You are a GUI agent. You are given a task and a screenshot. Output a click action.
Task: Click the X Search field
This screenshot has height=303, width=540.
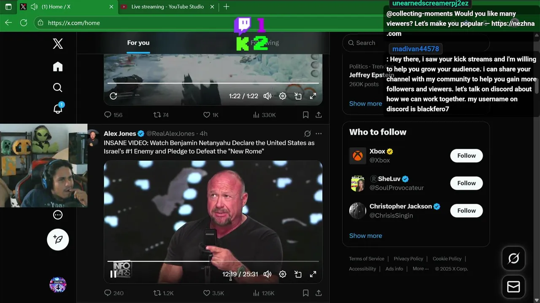[416, 43]
